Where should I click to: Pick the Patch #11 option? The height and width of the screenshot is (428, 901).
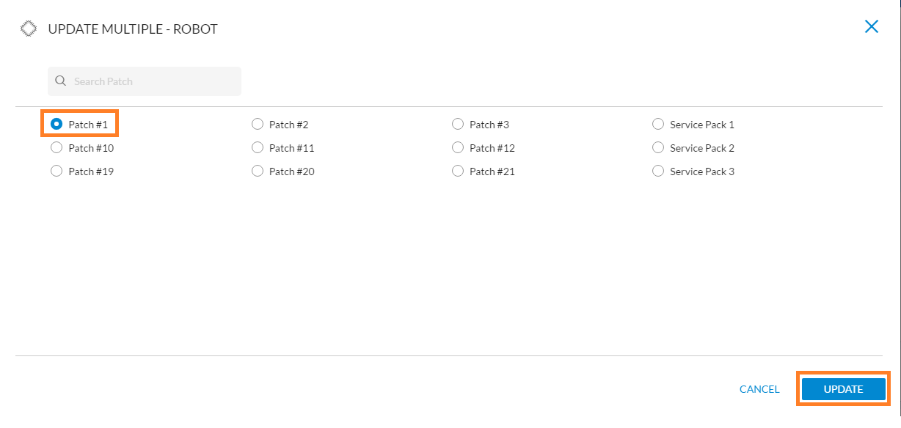(258, 148)
